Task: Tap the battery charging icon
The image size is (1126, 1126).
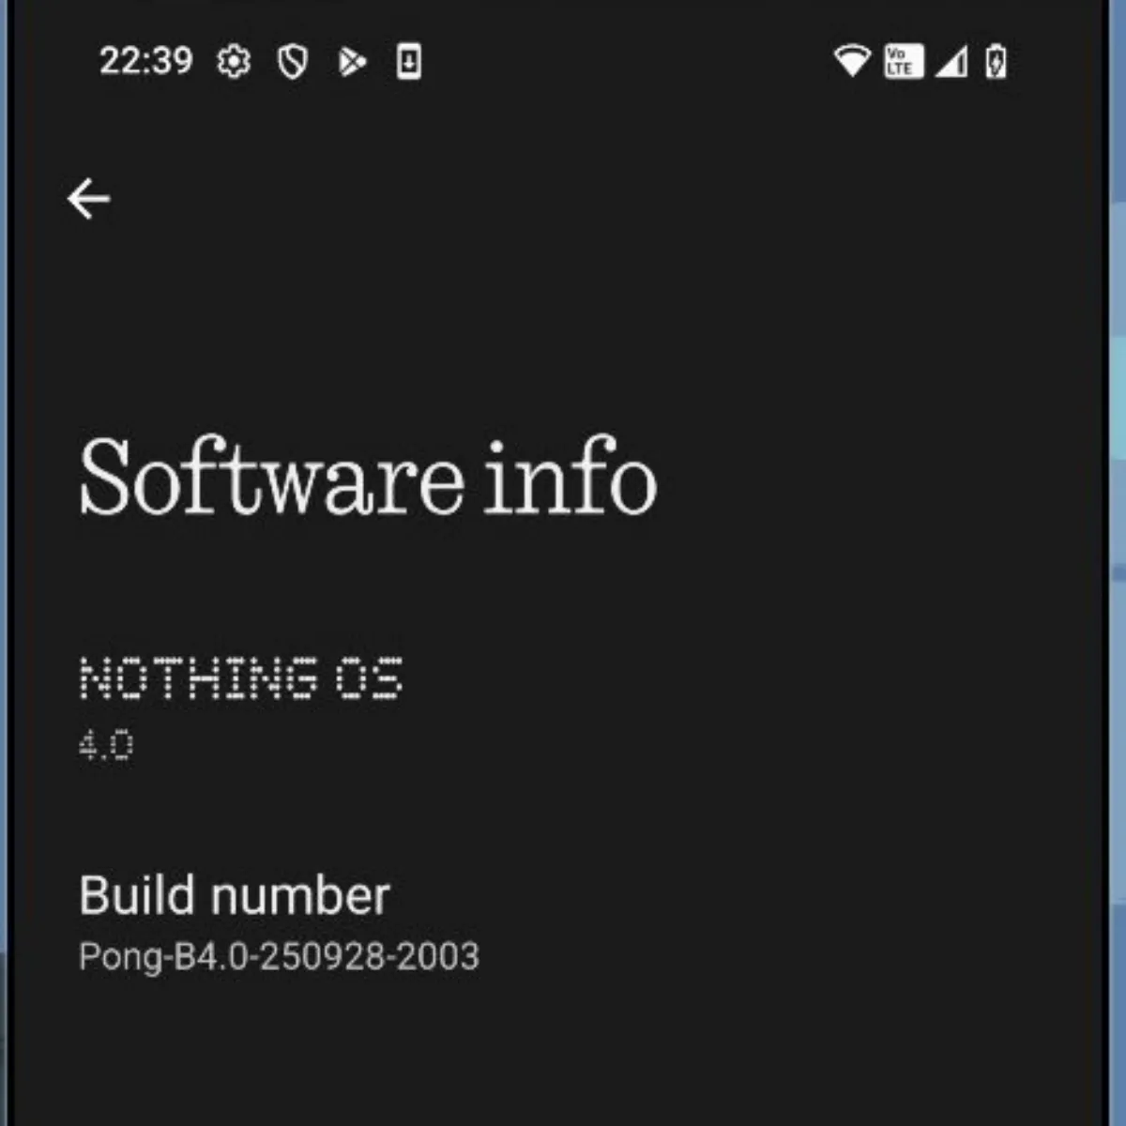Action: (997, 62)
